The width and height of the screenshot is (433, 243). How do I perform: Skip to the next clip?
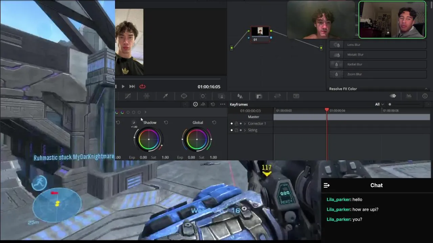(x=132, y=86)
